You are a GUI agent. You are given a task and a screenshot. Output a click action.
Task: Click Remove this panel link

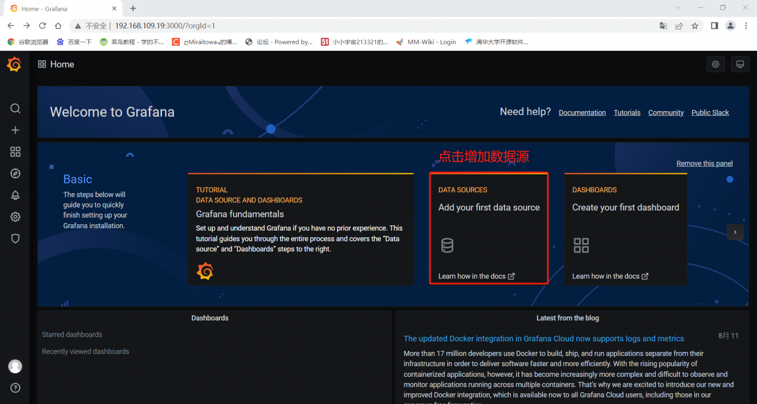(704, 163)
